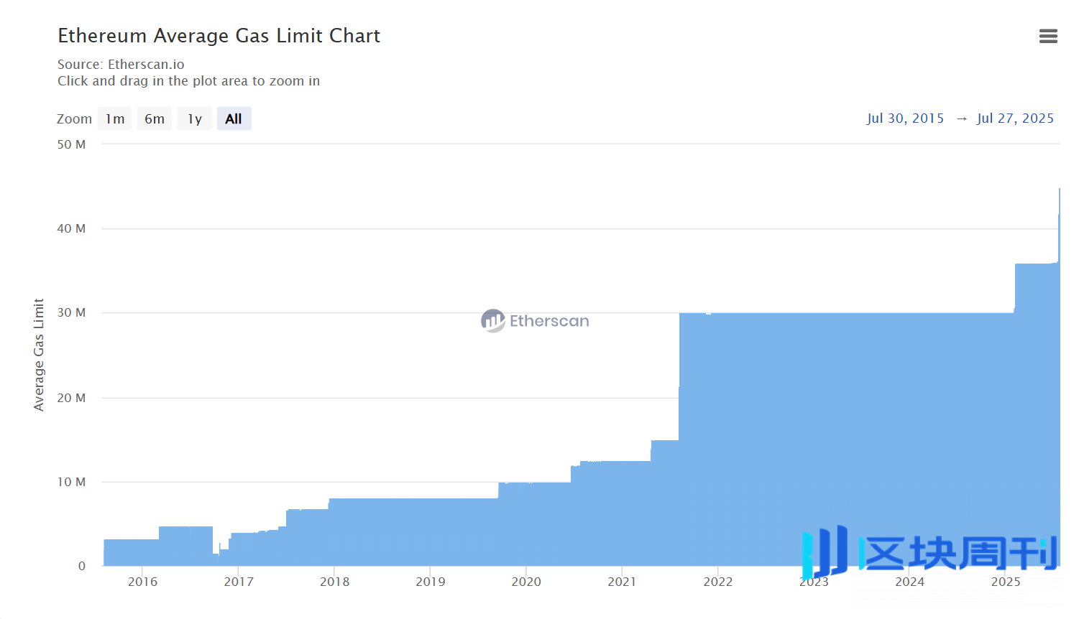Click the Zoom label

click(75, 118)
